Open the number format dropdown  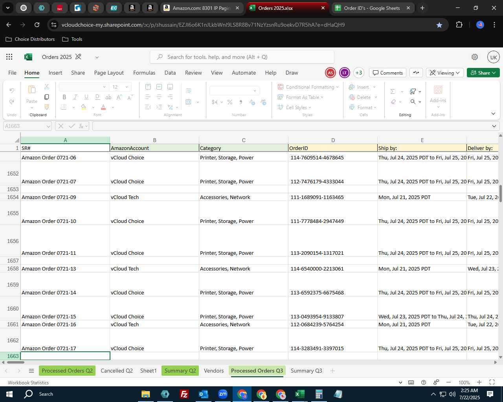coord(255,91)
